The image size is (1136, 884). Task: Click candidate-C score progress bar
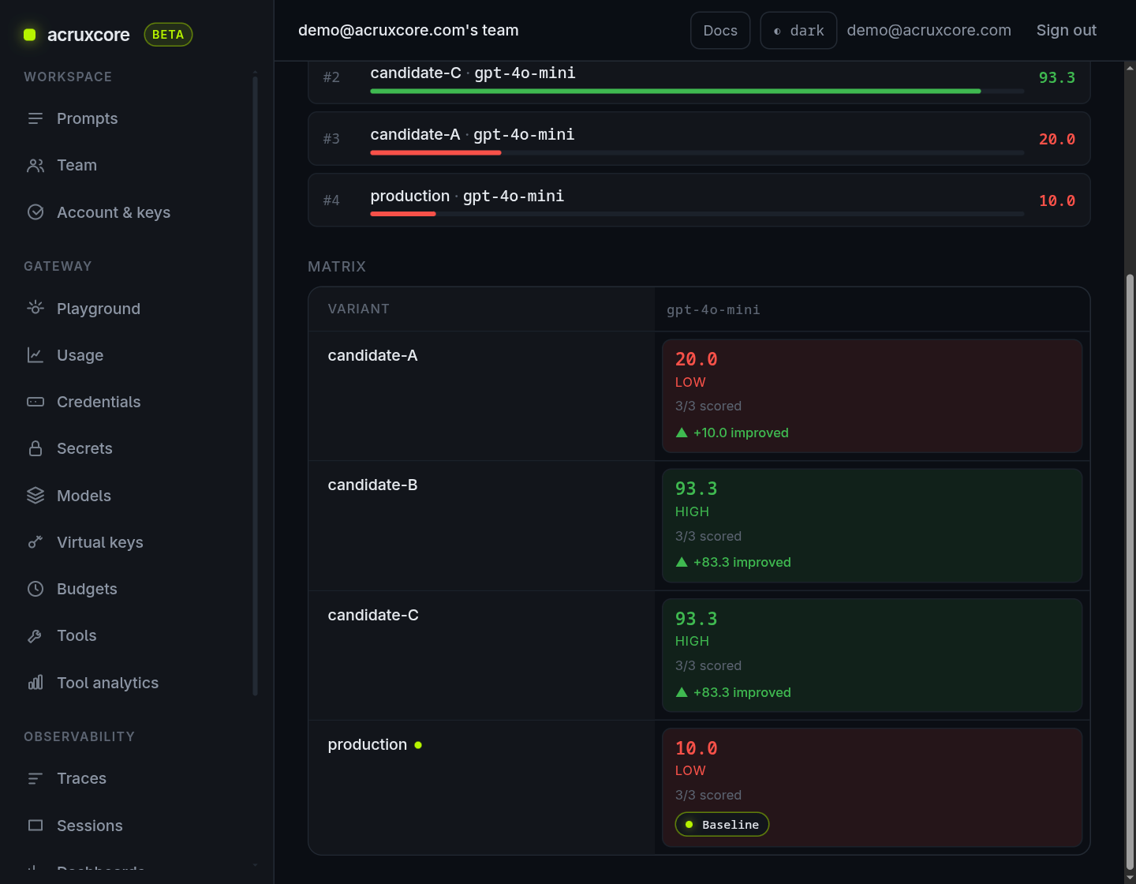697,92
